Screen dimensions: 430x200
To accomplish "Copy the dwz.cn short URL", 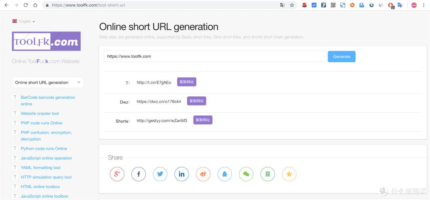I will (196, 101).
